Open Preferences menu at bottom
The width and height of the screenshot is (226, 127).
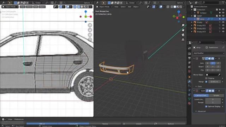[19, 119]
